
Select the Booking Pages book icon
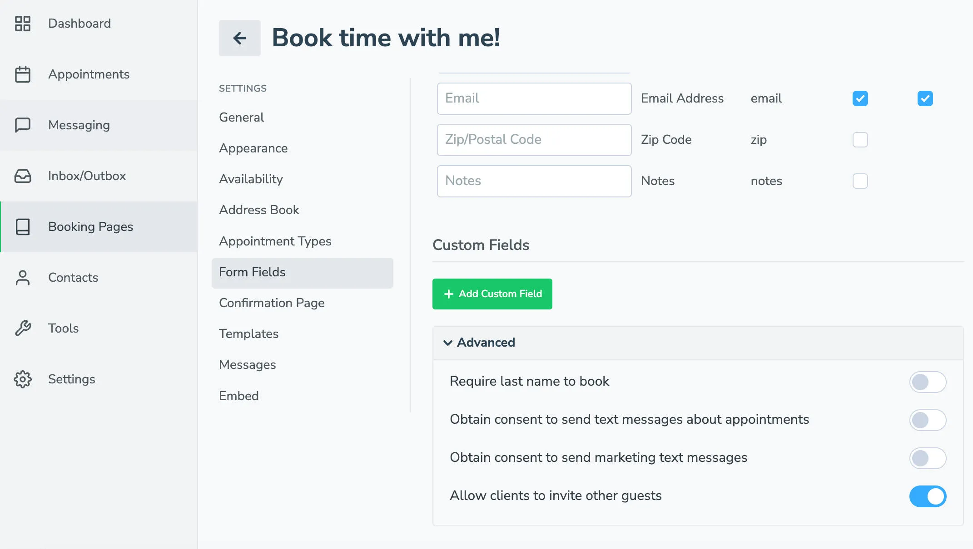coord(24,227)
